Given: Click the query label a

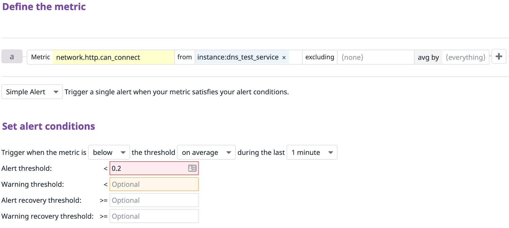Looking at the screenshot, I should 12,57.
